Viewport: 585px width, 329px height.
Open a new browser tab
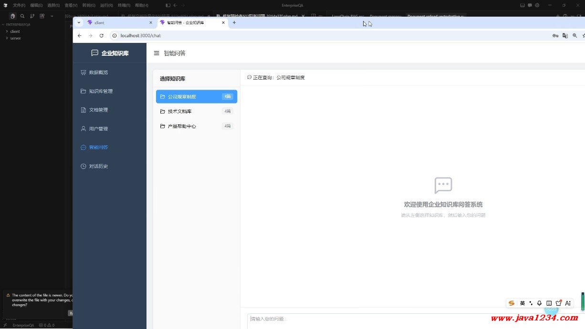[234, 22]
